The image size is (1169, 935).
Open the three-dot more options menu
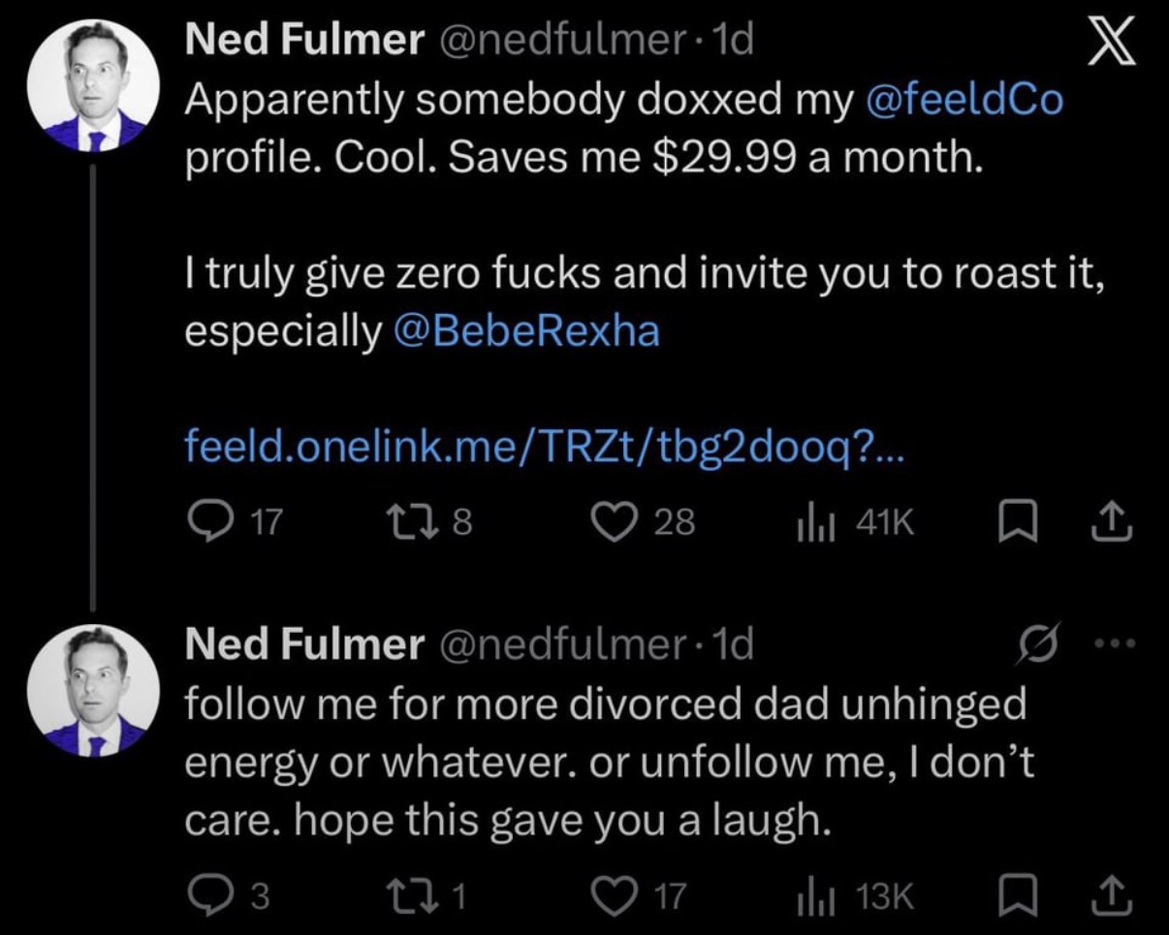(1115, 643)
